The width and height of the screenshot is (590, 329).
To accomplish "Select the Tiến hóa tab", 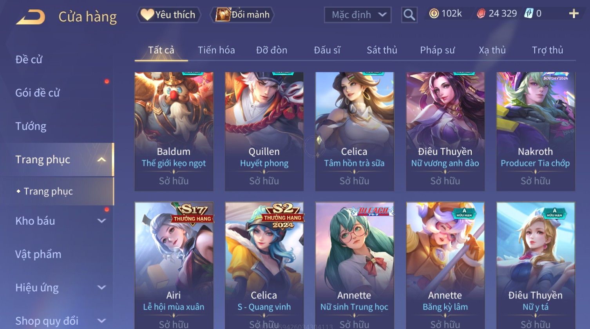I will click(x=216, y=50).
